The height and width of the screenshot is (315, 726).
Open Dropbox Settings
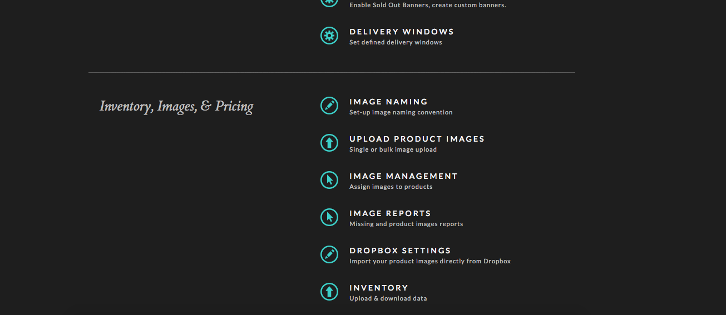coord(400,251)
